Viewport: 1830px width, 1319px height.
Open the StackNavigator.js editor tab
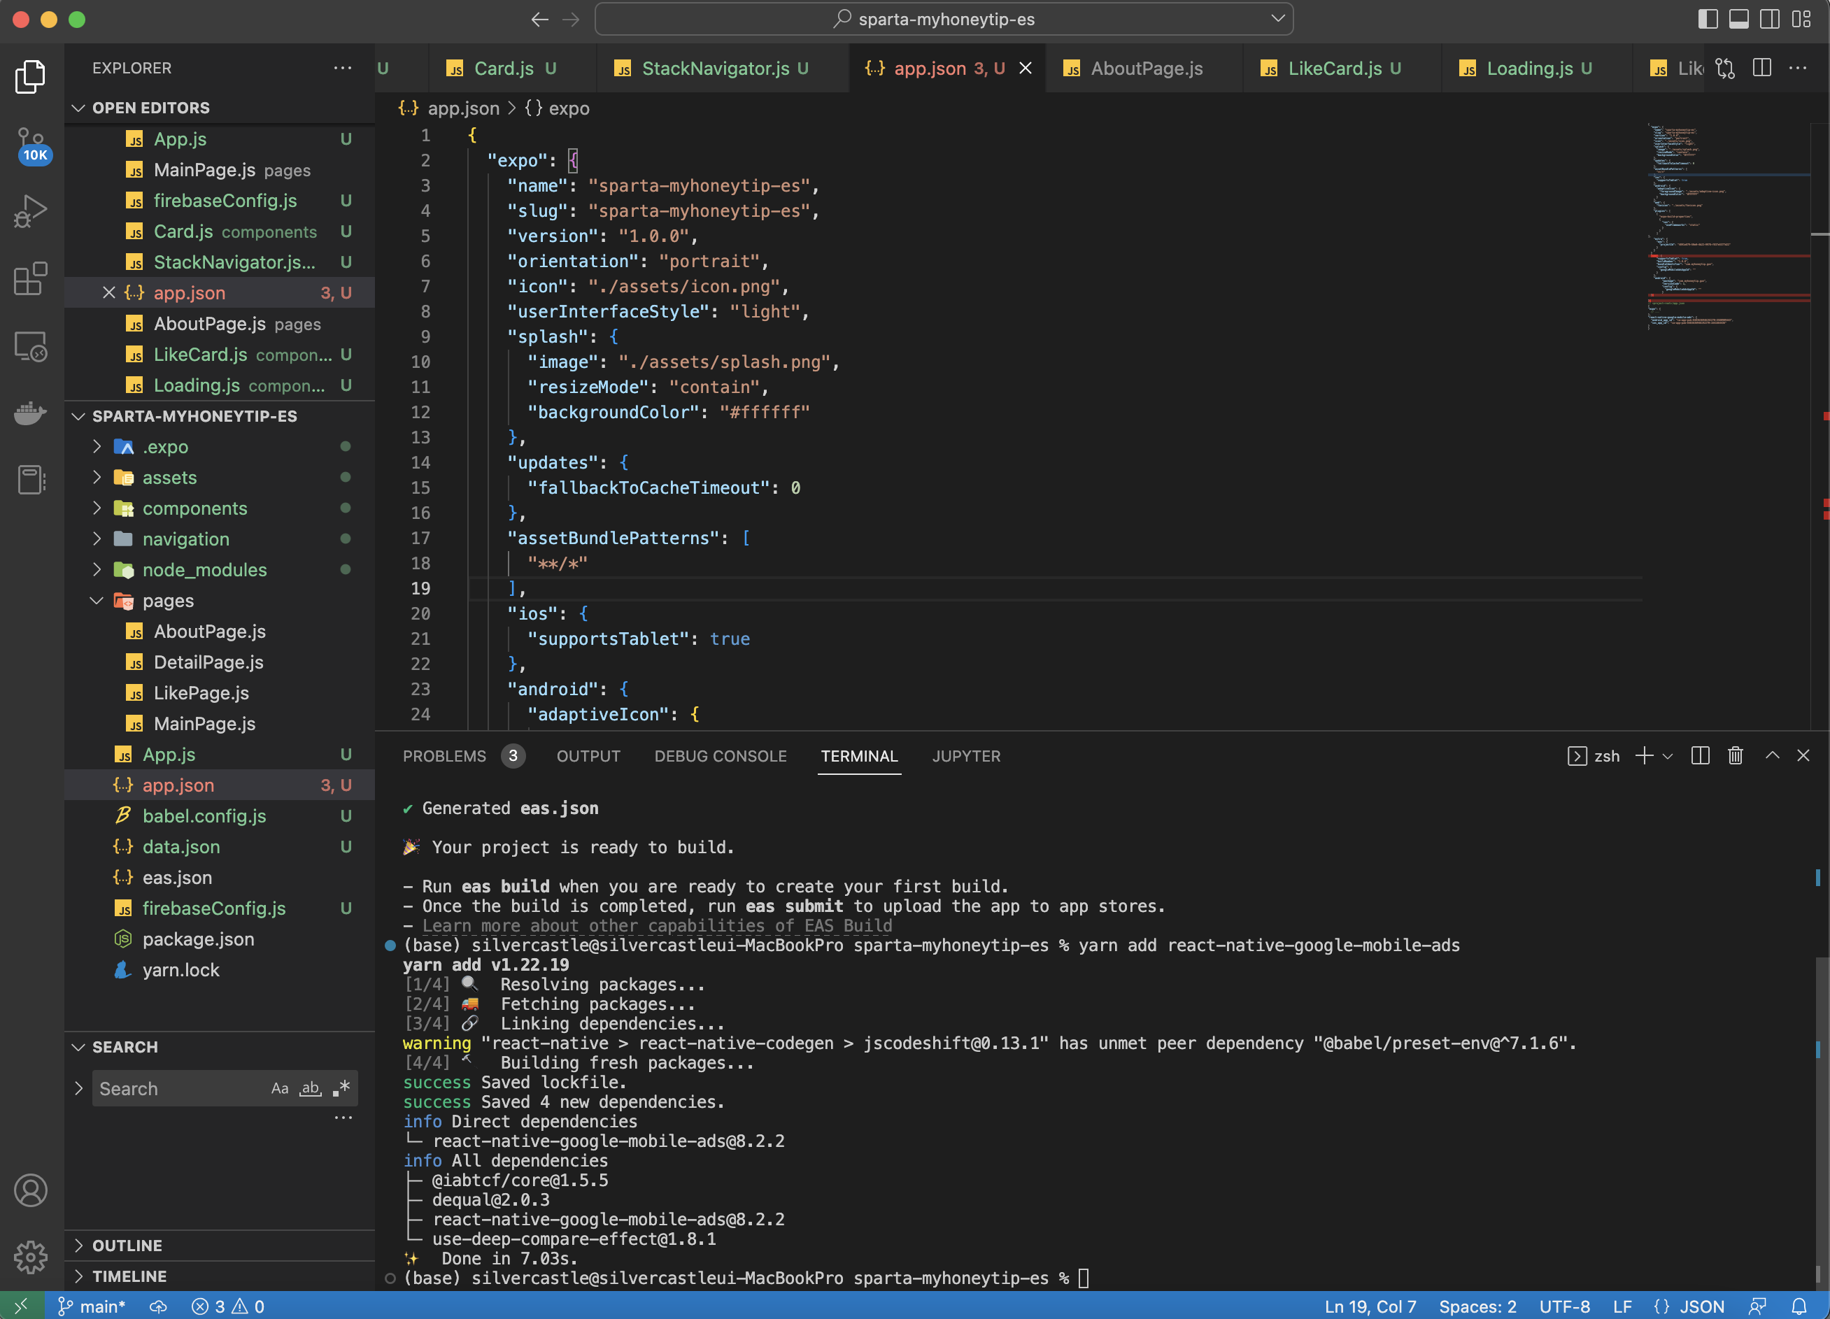pos(722,69)
